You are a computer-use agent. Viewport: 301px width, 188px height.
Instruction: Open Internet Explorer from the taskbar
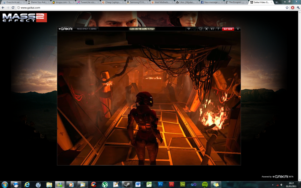pyautogui.click(x=27, y=184)
